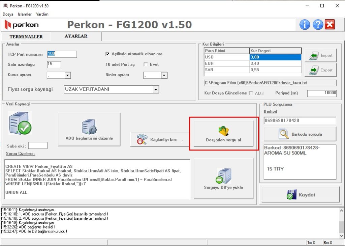Select the AYARLAR tab
Screen dimensions: 345x246
(76, 36)
